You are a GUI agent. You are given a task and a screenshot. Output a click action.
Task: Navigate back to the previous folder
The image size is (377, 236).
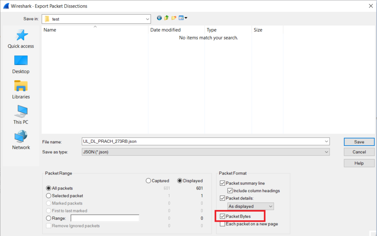click(159, 18)
